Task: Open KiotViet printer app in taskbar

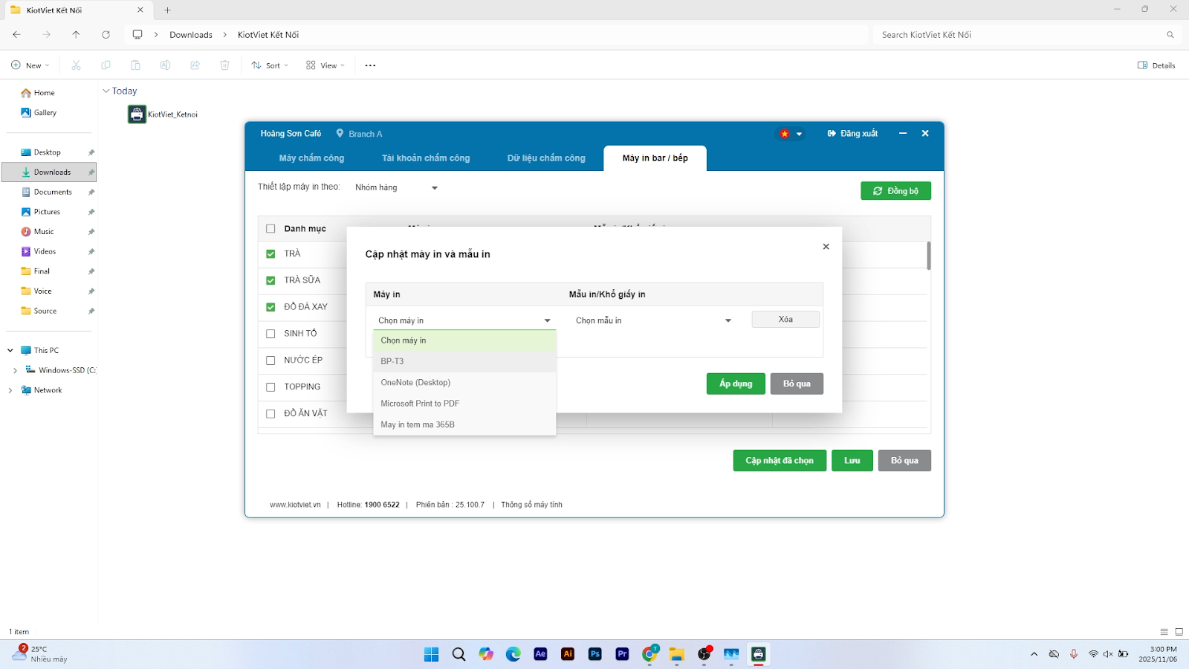Action: [759, 654]
